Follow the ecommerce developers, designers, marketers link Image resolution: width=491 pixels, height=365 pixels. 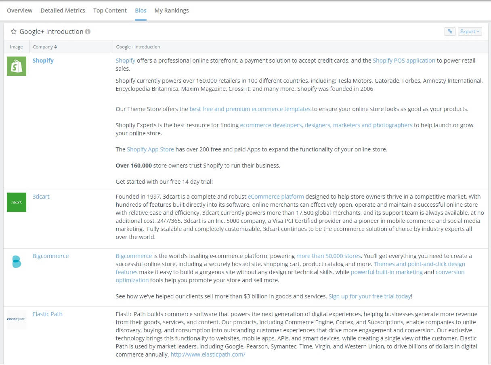point(326,125)
